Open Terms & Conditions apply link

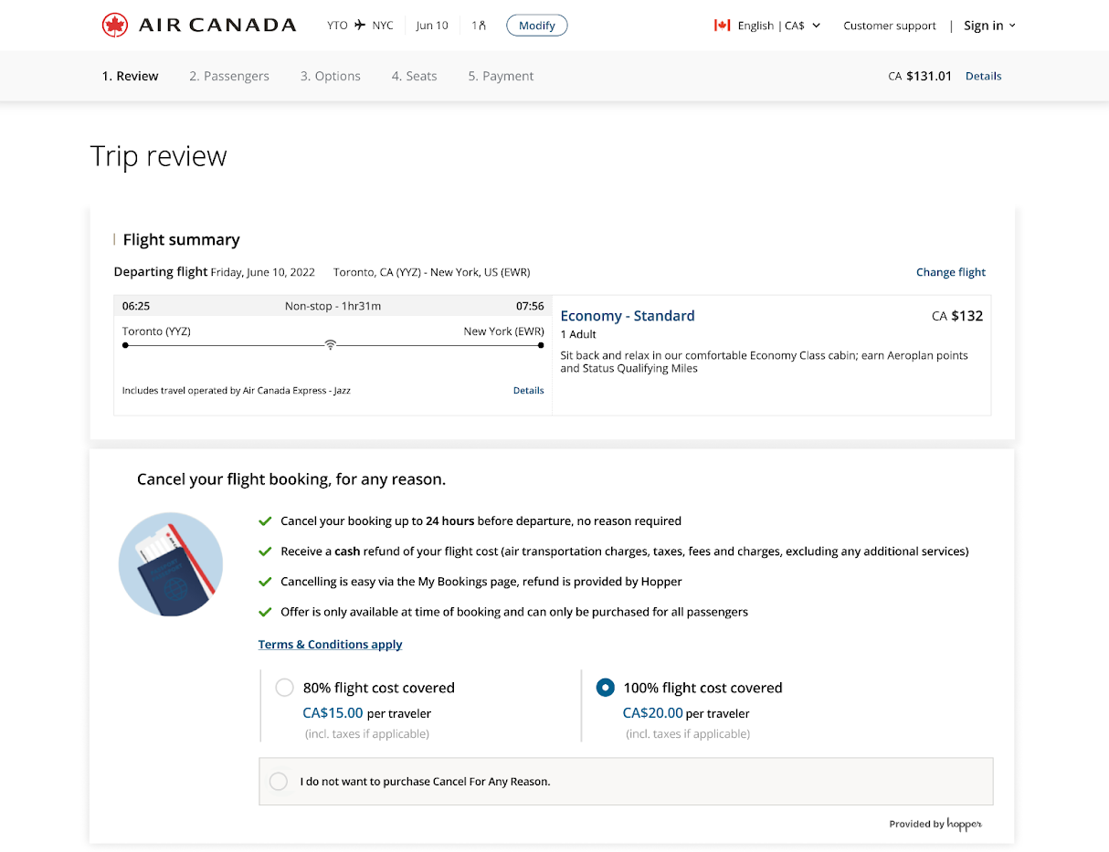pos(330,645)
